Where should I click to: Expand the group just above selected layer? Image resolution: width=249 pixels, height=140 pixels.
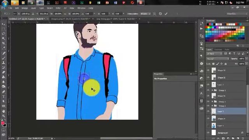212,106
